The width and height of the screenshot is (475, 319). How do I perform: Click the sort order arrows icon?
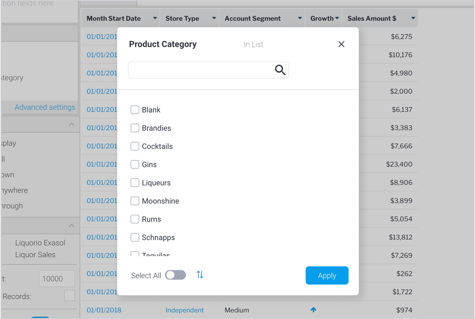point(200,275)
